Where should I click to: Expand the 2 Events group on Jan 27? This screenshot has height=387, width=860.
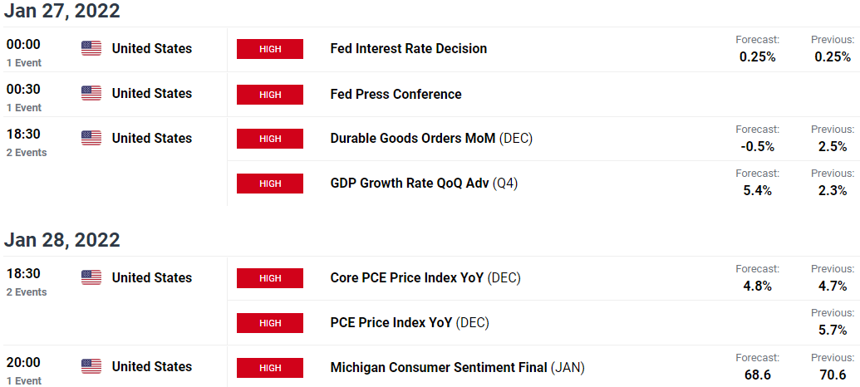27,152
